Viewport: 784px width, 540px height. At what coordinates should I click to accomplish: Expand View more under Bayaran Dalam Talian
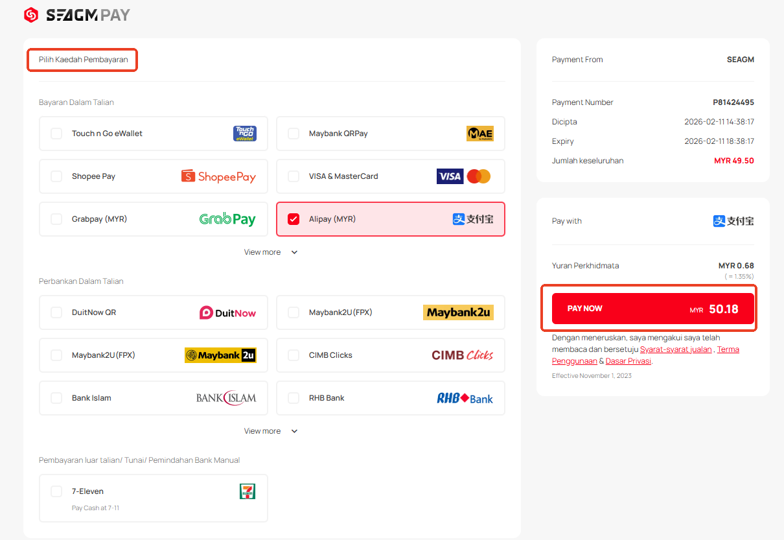270,252
